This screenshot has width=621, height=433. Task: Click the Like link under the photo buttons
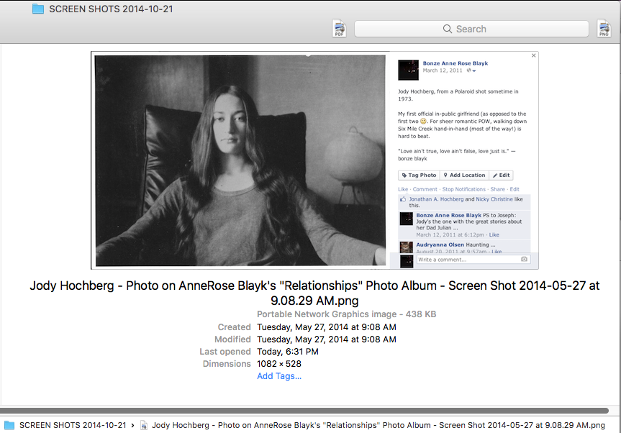(403, 189)
